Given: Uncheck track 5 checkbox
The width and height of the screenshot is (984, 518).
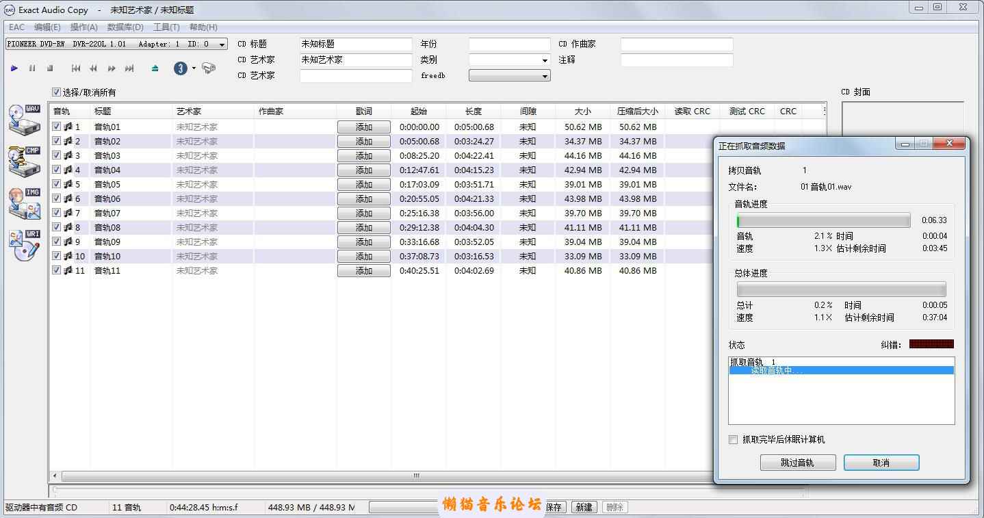Looking at the screenshot, I should (x=57, y=184).
